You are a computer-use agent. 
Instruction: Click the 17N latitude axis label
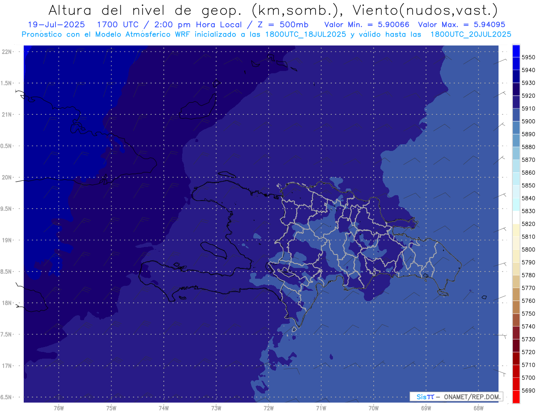pos(7,366)
